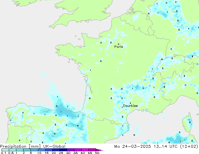Pick the legend swatch between 0.1 and 0.5

point(5,150)
